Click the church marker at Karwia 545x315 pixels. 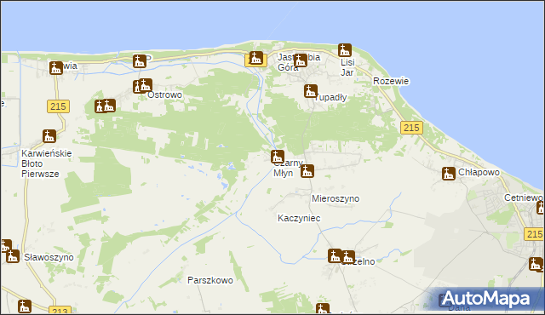tap(55, 68)
